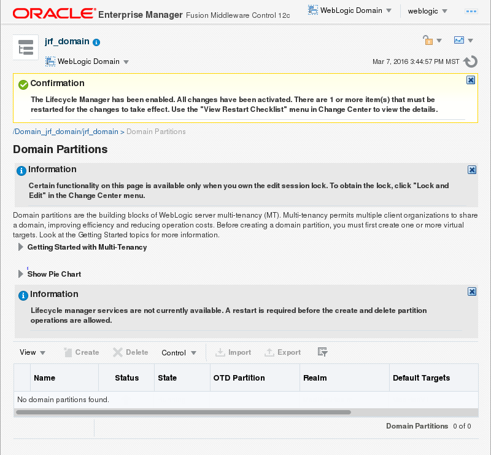Click the three-dots overflow icon in header
491x455 pixels.
pyautogui.click(x=471, y=11)
